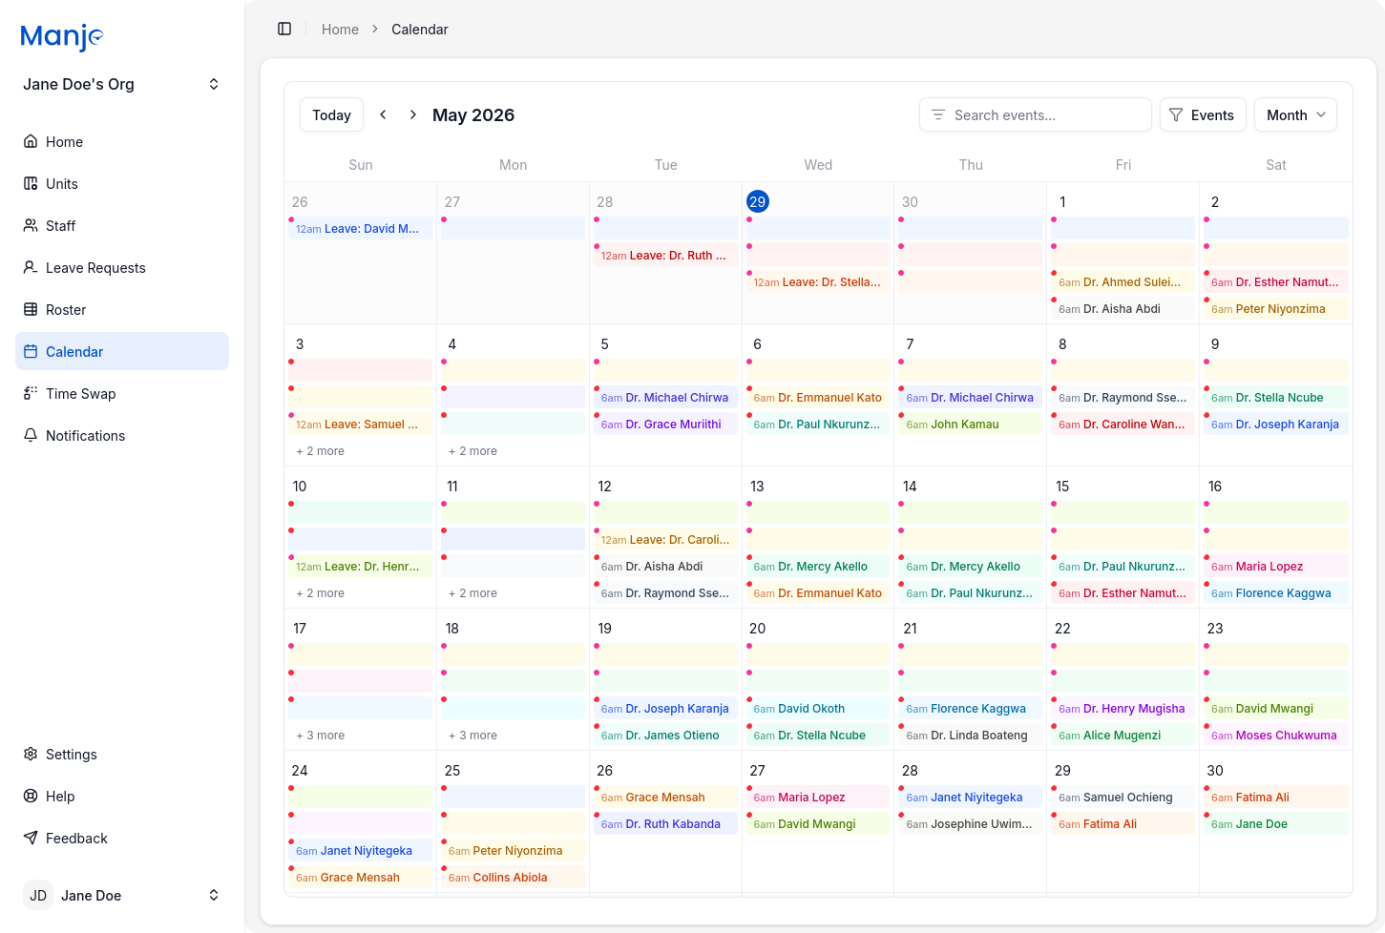The image size is (1385, 933).
Task: Open the Month view dropdown
Action: click(x=1295, y=114)
